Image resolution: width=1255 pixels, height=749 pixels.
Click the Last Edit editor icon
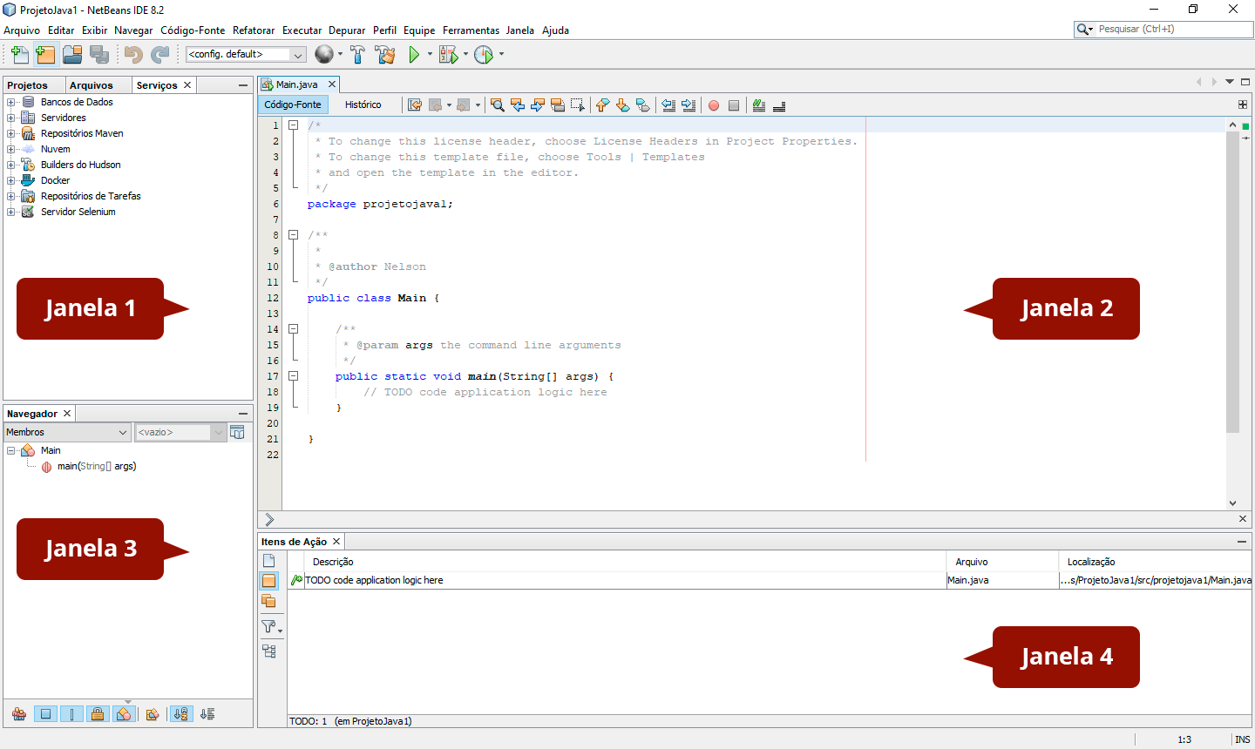click(x=415, y=105)
